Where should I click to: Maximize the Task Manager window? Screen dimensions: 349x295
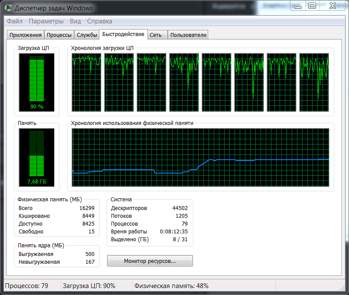tap(312, 6)
